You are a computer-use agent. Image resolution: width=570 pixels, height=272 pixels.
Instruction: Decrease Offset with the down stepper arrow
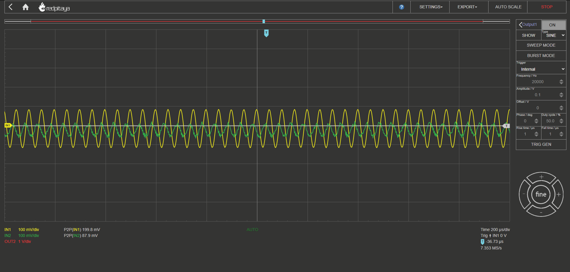[x=561, y=109]
